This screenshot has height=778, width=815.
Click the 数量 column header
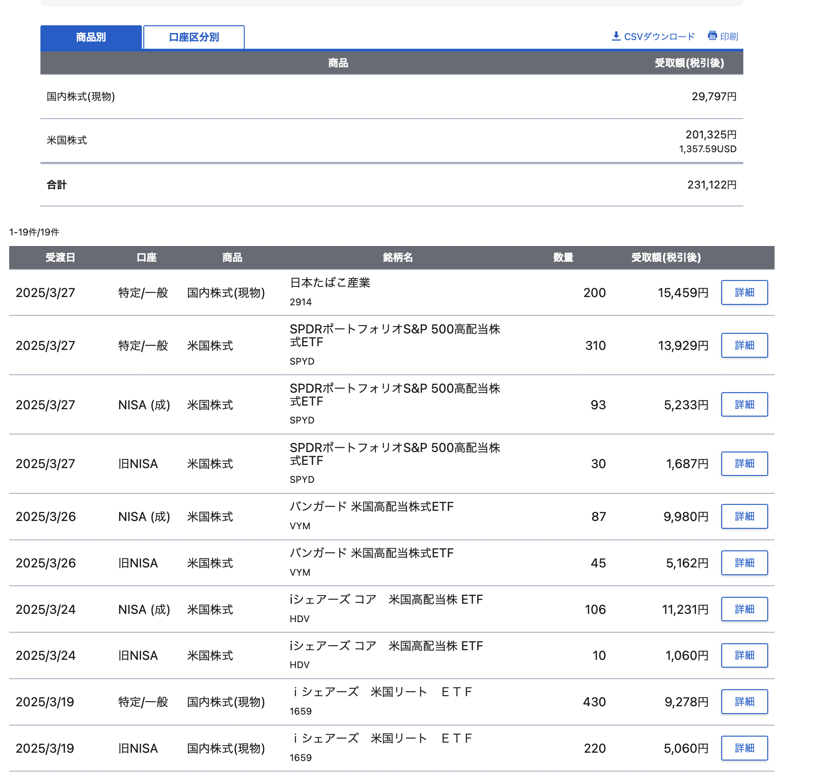click(563, 257)
